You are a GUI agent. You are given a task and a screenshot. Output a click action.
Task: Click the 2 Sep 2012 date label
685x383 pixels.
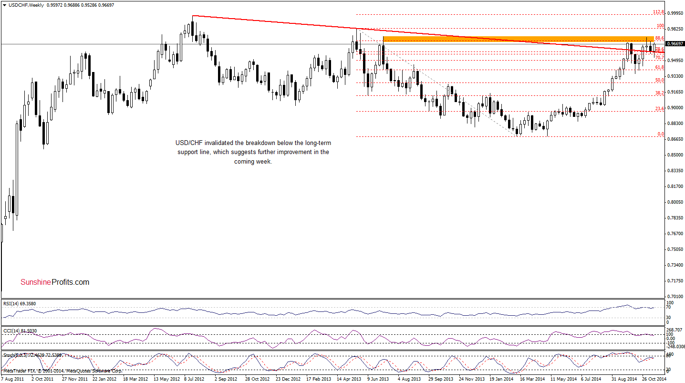pyautogui.click(x=226, y=379)
